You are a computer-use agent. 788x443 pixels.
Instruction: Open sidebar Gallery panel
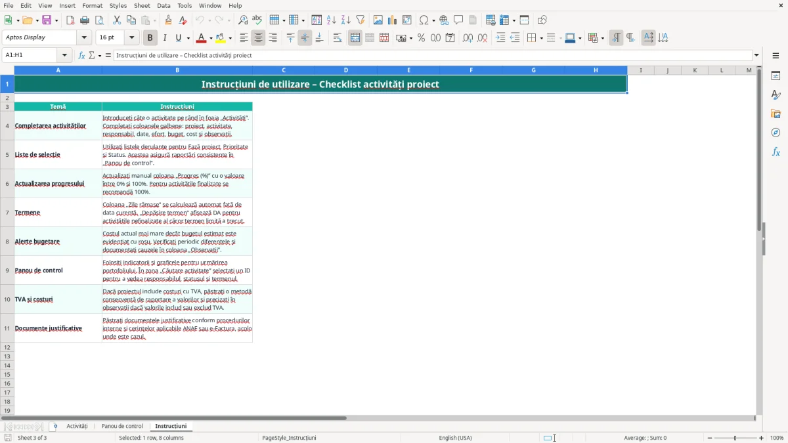click(x=776, y=114)
